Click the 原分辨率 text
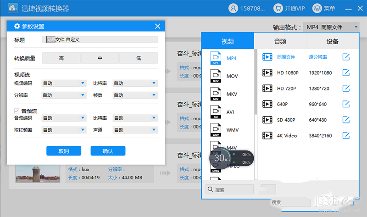367x217 pixels. pyautogui.click(x=318, y=57)
